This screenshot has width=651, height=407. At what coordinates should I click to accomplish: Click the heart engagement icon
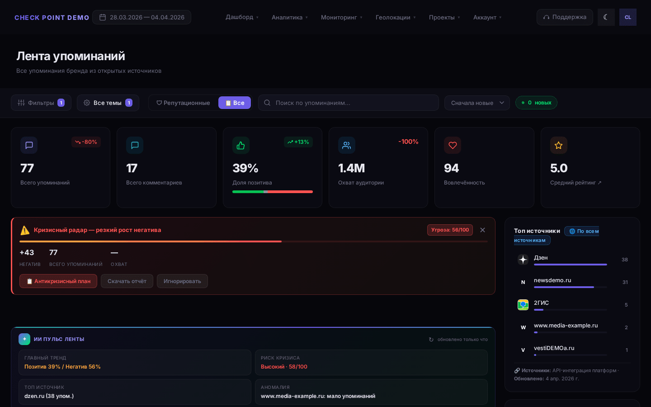[x=452, y=145]
